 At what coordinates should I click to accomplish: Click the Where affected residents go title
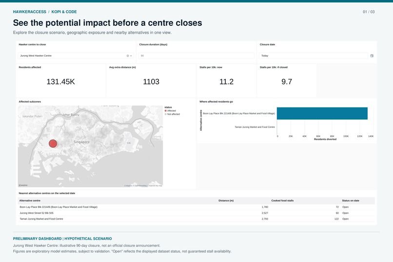click(216, 101)
